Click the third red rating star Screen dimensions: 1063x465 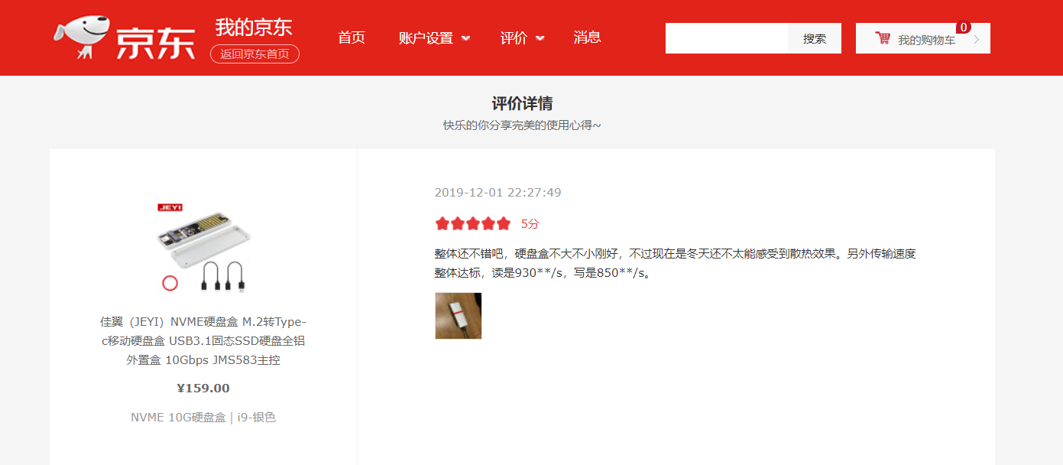(473, 223)
